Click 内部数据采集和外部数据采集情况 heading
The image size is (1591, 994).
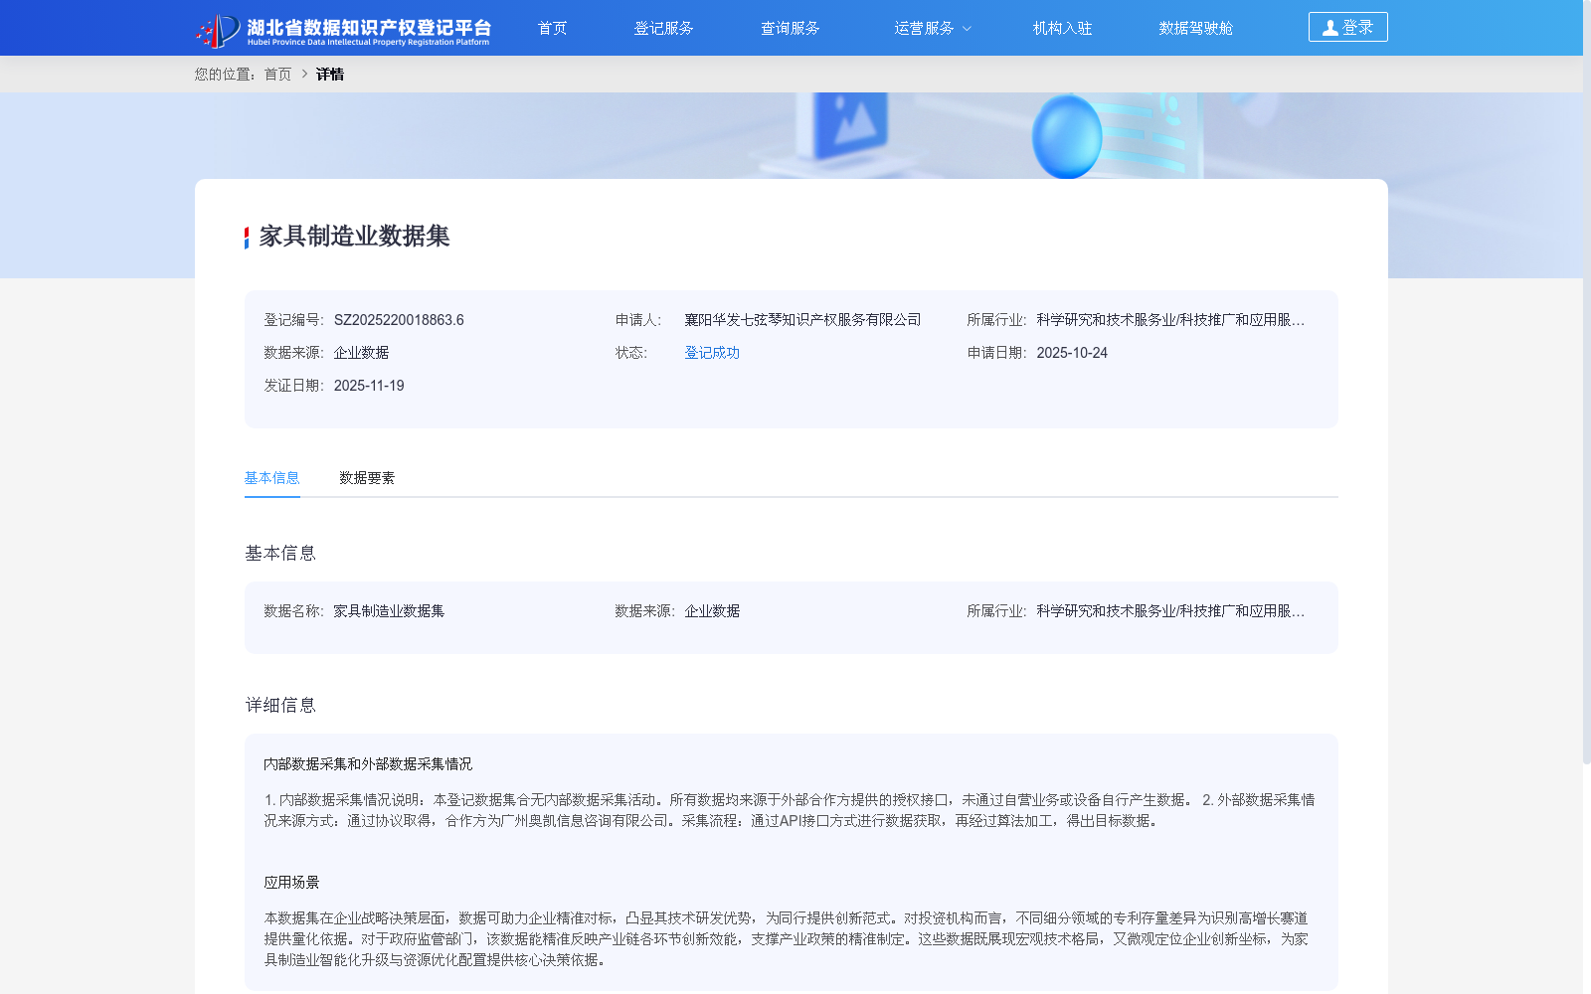(368, 764)
